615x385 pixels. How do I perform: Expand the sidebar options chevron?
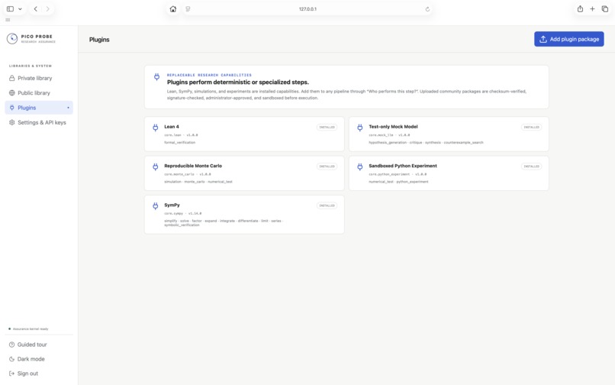(20, 8)
